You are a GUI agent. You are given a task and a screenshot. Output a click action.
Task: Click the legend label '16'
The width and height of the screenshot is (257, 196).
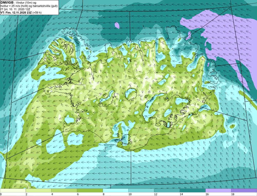point(207,194)
